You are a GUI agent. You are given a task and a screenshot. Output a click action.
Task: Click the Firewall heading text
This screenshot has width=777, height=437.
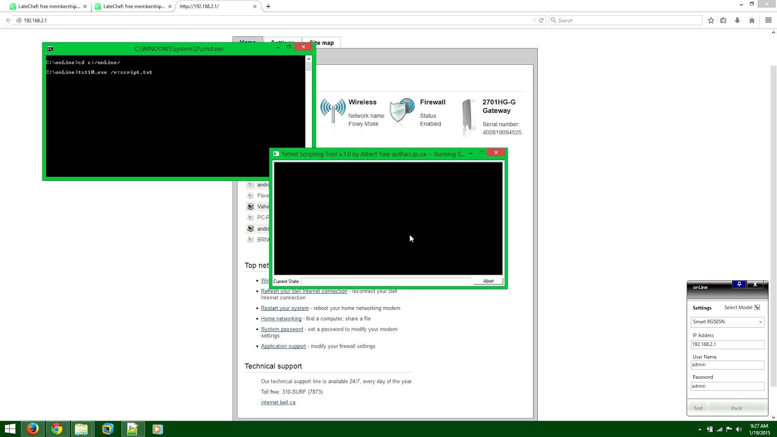433,102
